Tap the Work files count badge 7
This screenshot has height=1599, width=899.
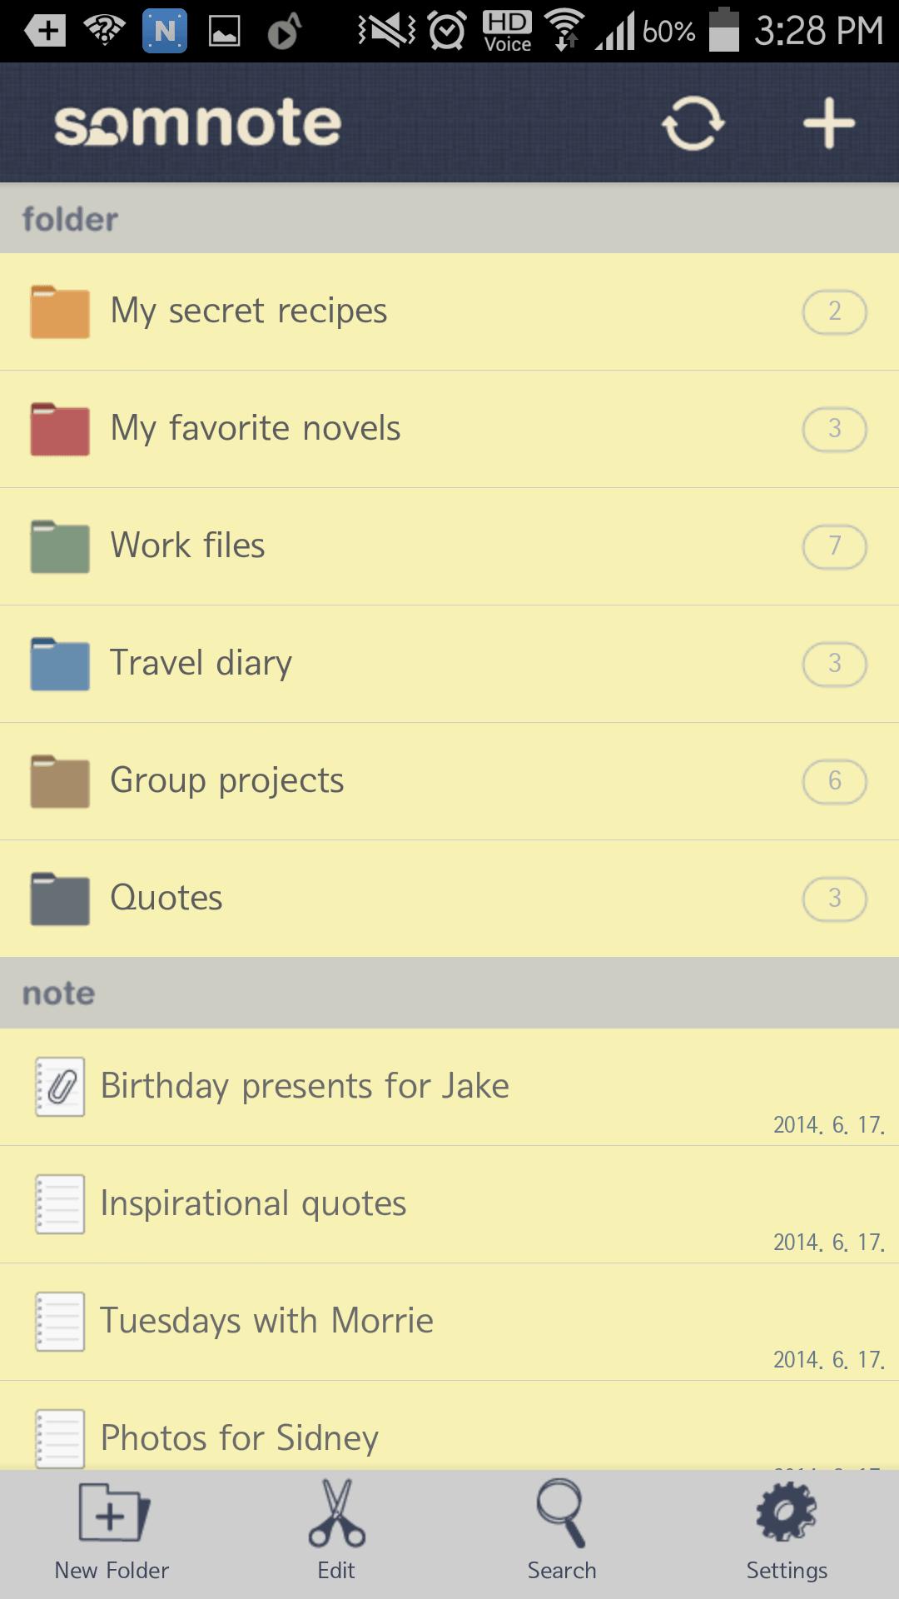(834, 546)
